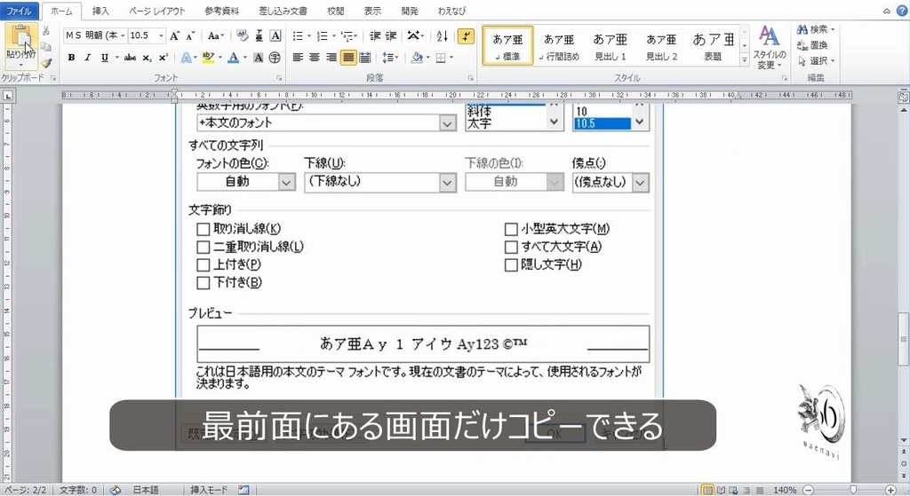Click the 140% zoom level
Image resolution: width=910 pixels, height=496 pixels.
coord(784,490)
